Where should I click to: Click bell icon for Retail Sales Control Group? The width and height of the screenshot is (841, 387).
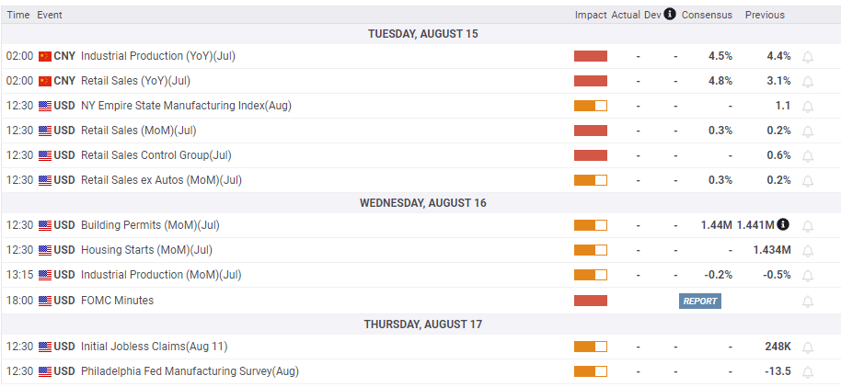coord(808,155)
